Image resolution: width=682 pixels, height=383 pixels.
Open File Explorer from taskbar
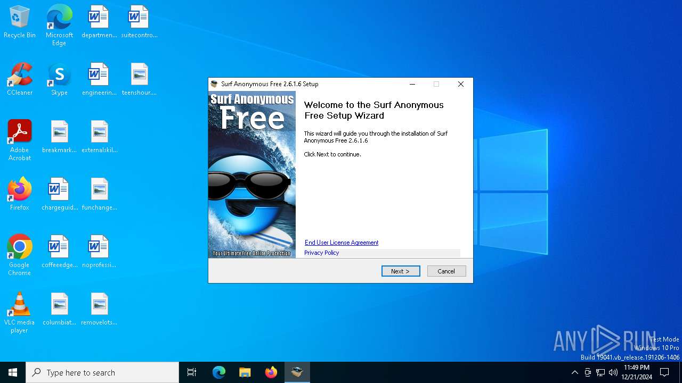pos(245,372)
